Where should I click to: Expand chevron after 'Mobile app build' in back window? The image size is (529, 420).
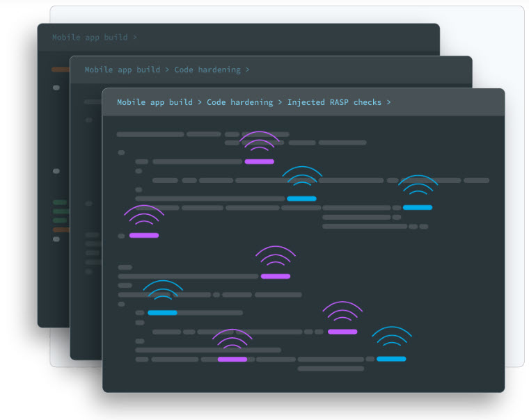tap(135, 38)
